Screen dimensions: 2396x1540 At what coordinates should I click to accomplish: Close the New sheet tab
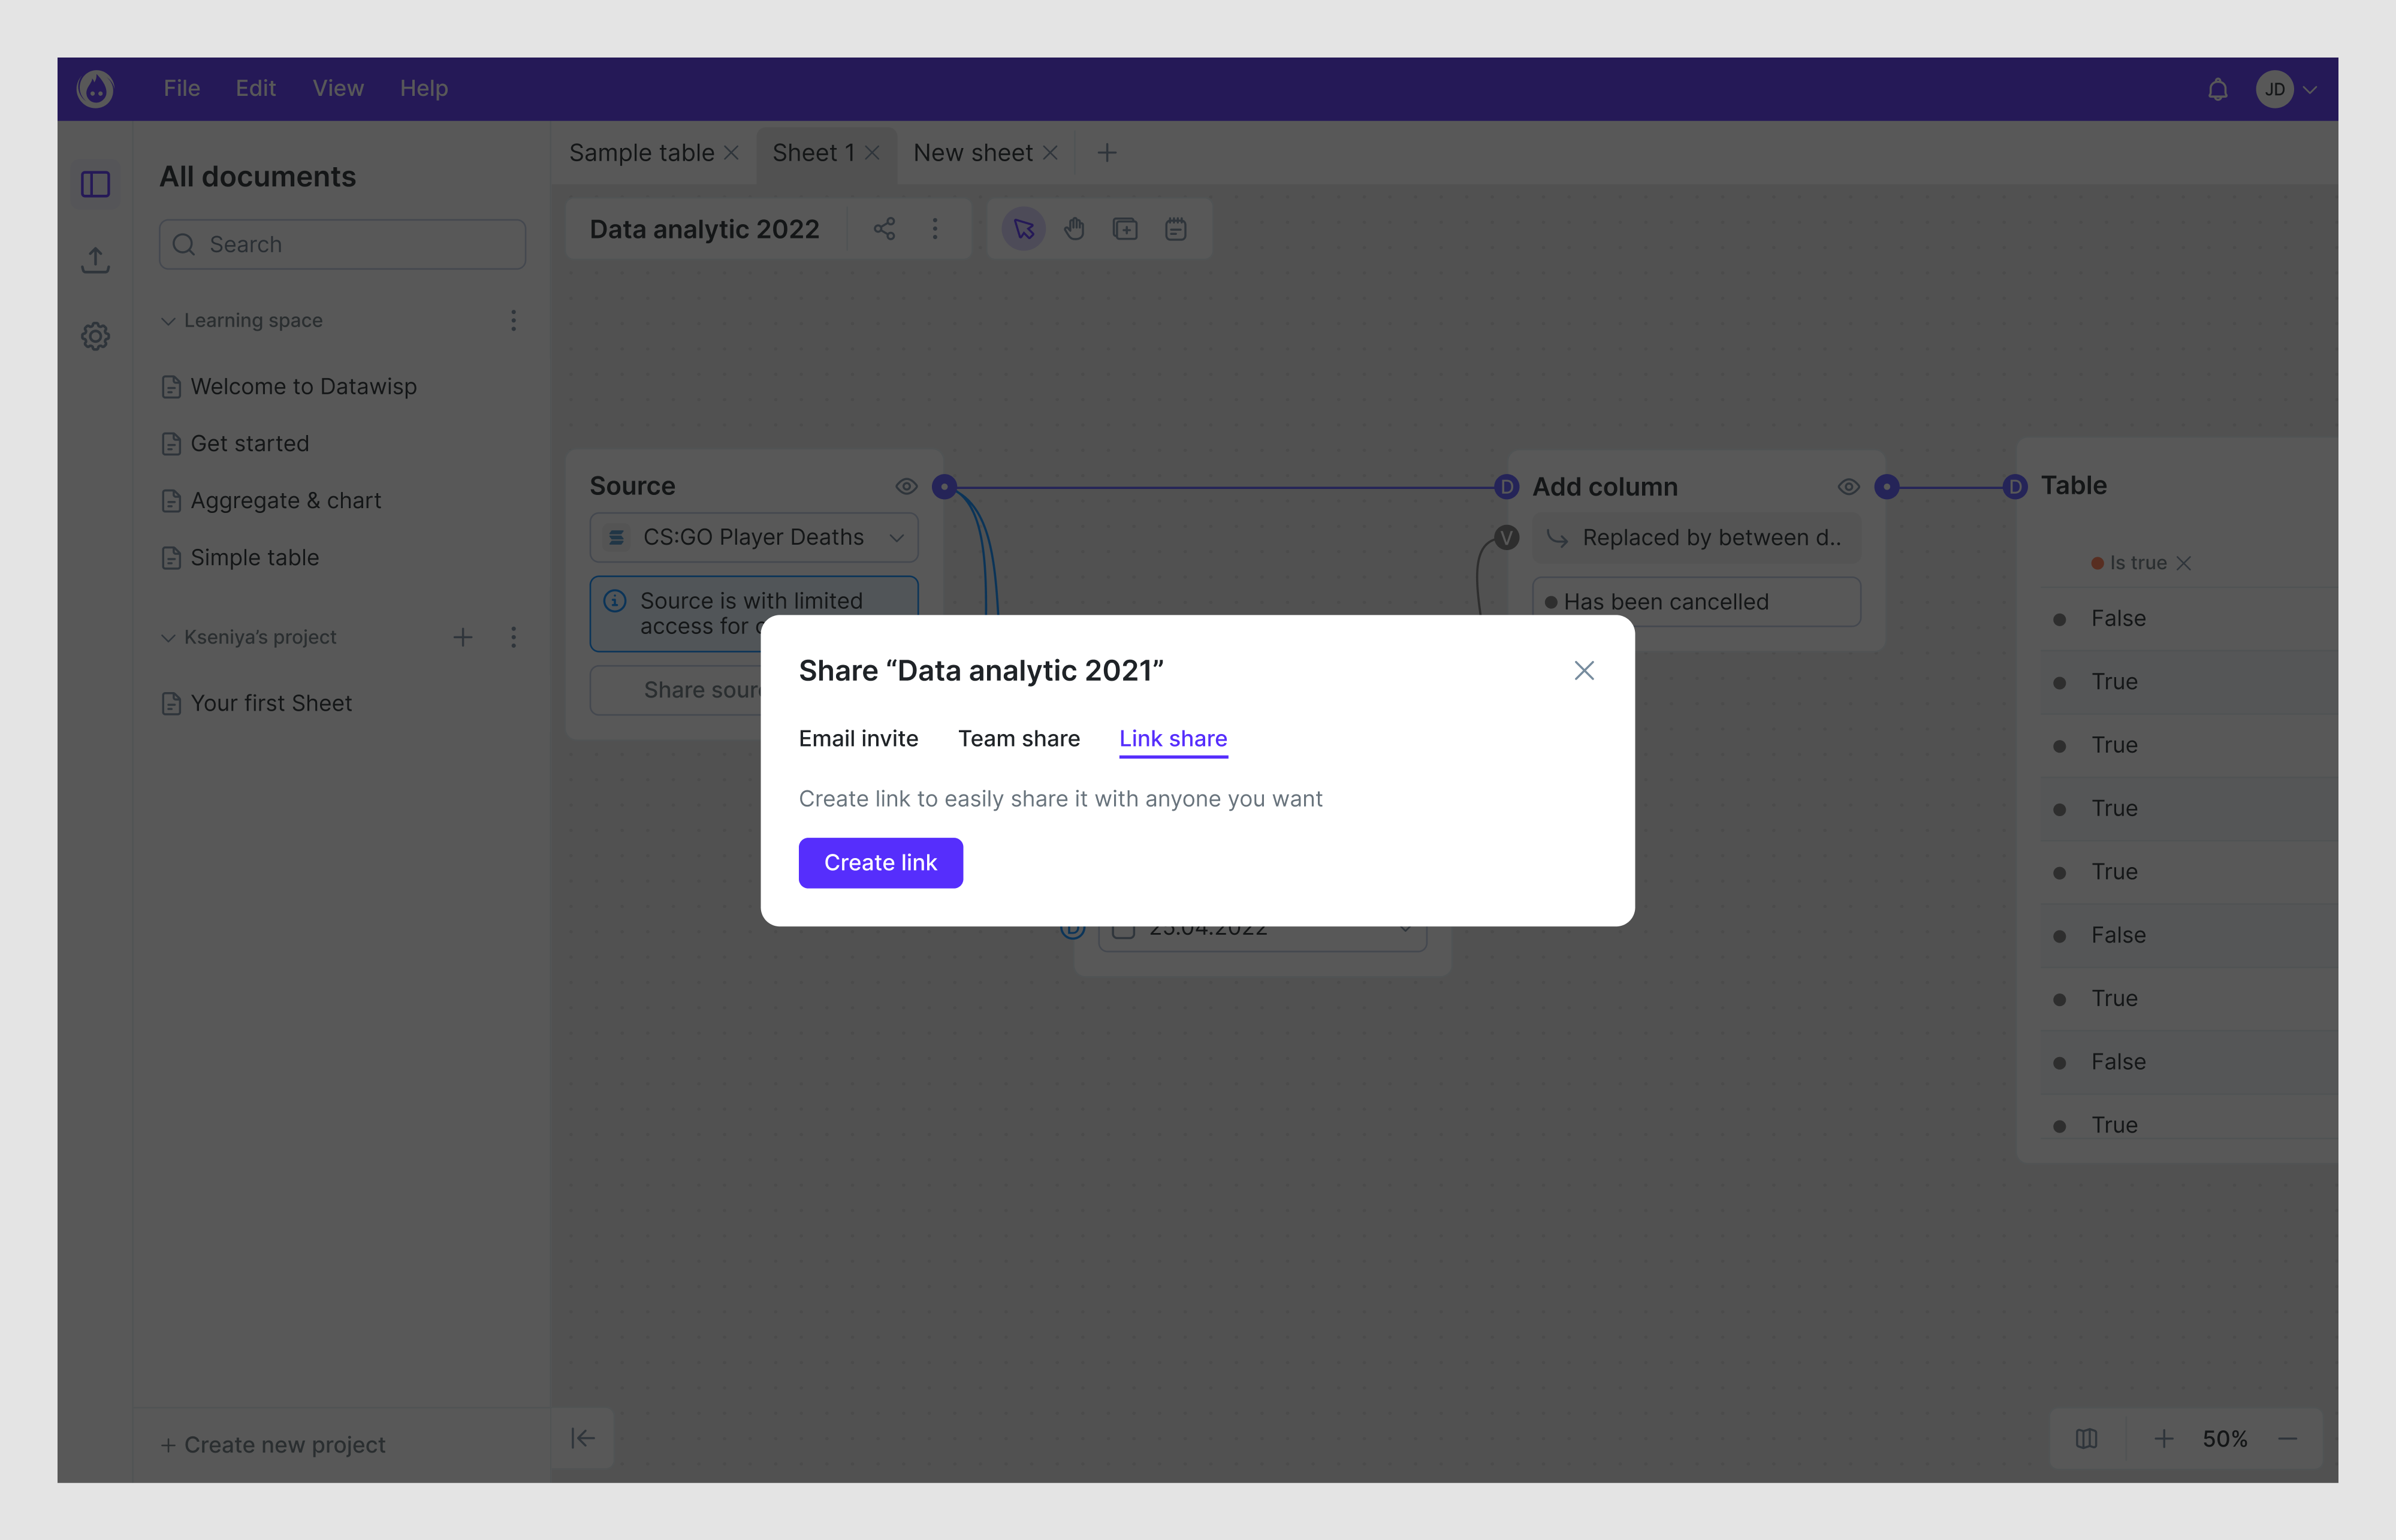[1050, 153]
